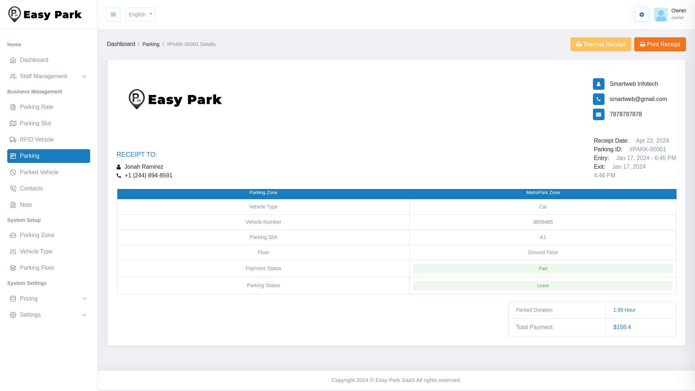Click the green Paid status badge
Screen dimensions: 695x391
pos(543,268)
